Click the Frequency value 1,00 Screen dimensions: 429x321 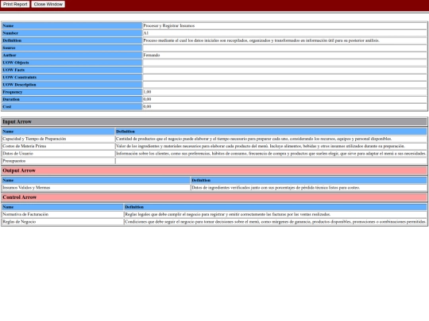147,92
